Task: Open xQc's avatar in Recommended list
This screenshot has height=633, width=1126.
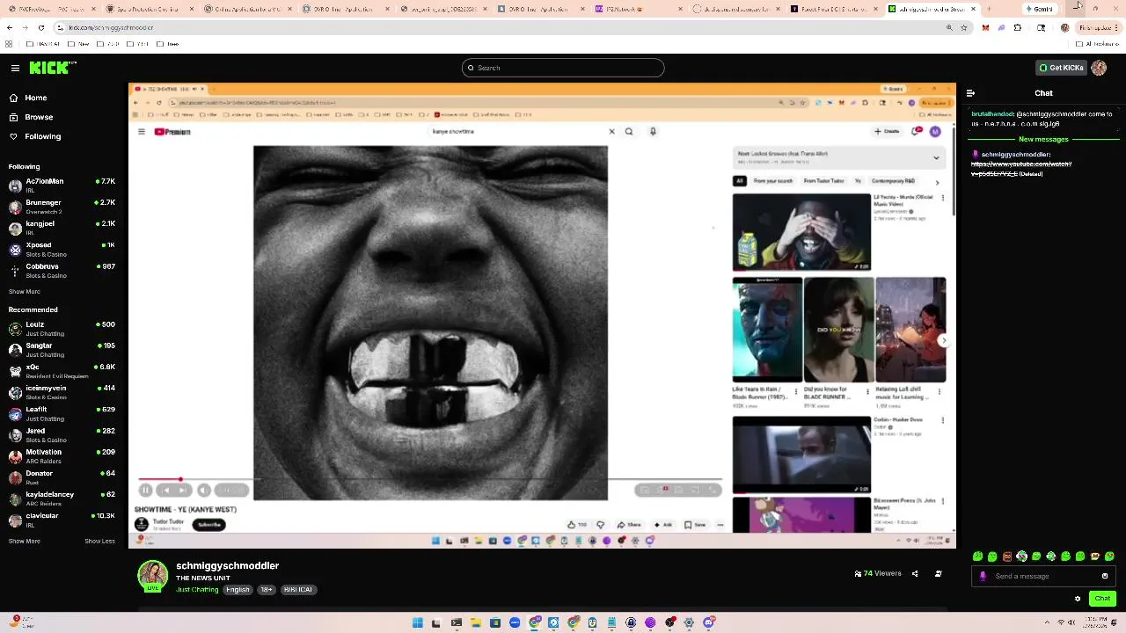Action: click(x=15, y=371)
